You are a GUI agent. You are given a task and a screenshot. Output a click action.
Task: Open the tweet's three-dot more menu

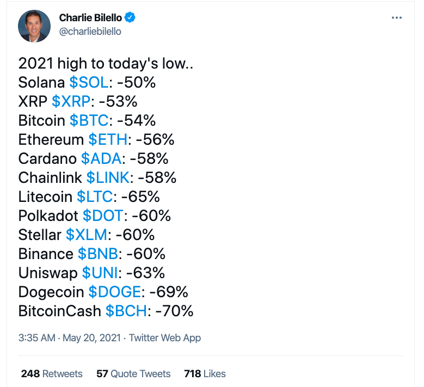397,18
